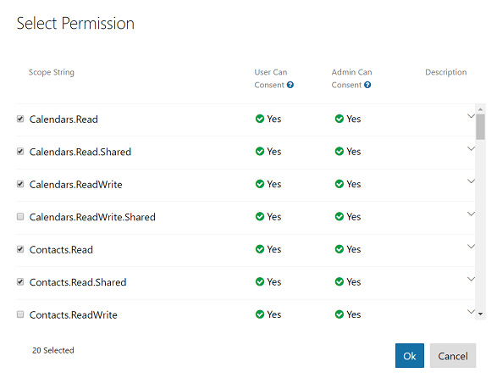Uncheck the Calendars.Read.Shared checkbox
Image resolution: width=497 pixels, height=378 pixels.
(x=20, y=152)
